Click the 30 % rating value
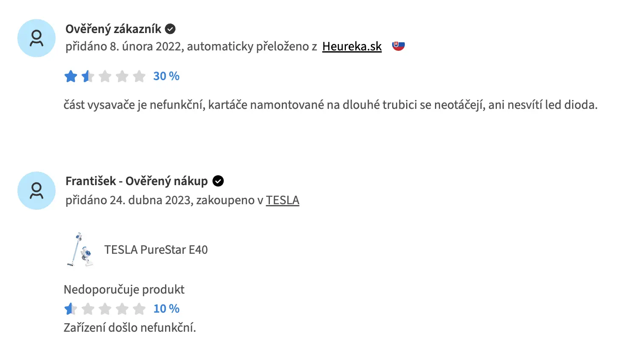Image resolution: width=634 pixels, height=344 pixels. (166, 76)
